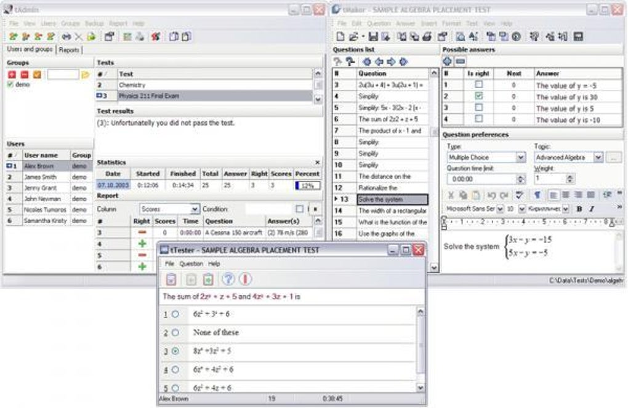Open the font size 10 dropdown
This screenshot has width=628, height=408.
pyautogui.click(x=522, y=209)
